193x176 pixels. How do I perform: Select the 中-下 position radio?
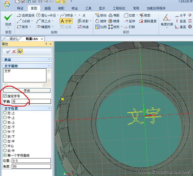point(5,131)
